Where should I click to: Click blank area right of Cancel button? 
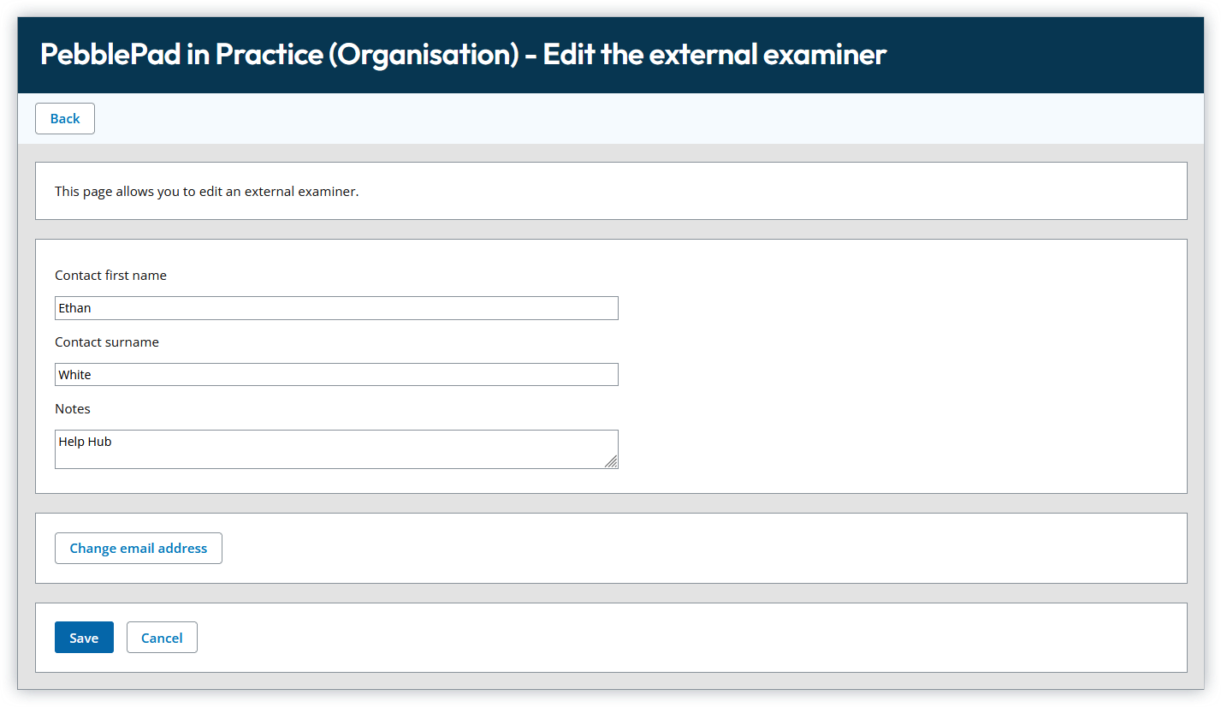(685, 638)
